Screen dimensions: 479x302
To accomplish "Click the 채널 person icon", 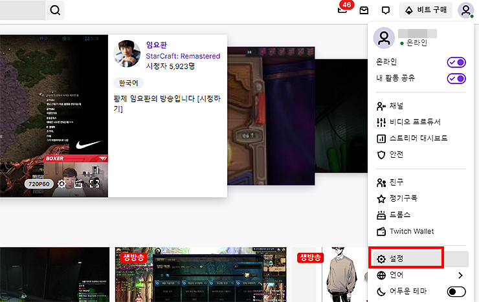I will click(381, 106).
